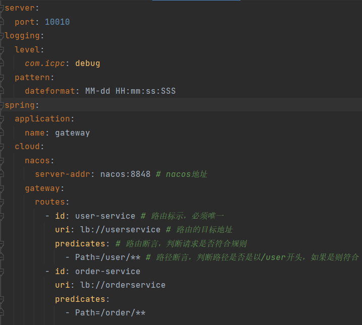Click the Path=/order/** predicate

(x=110, y=313)
